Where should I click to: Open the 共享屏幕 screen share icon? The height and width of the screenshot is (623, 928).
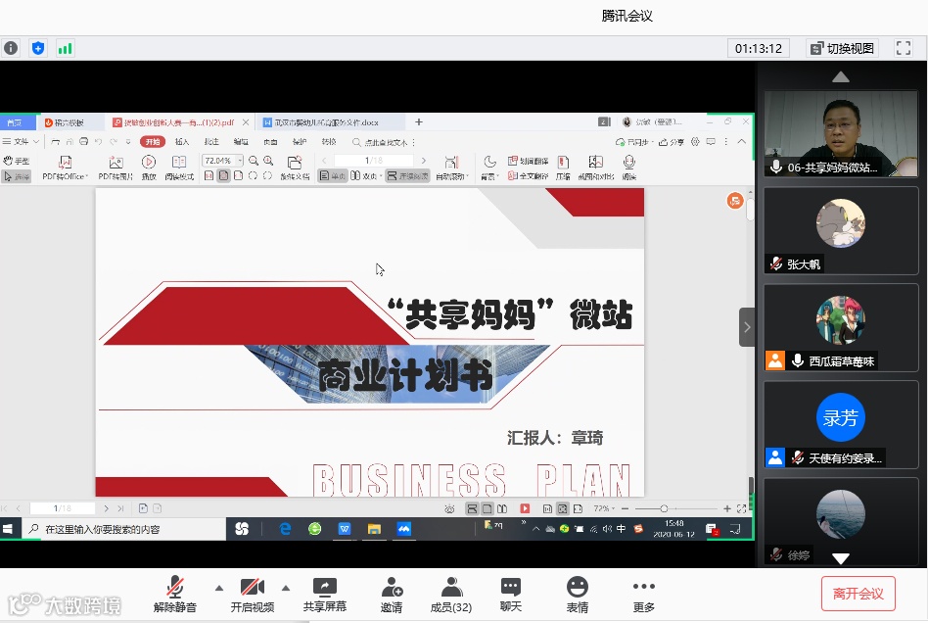click(x=324, y=595)
